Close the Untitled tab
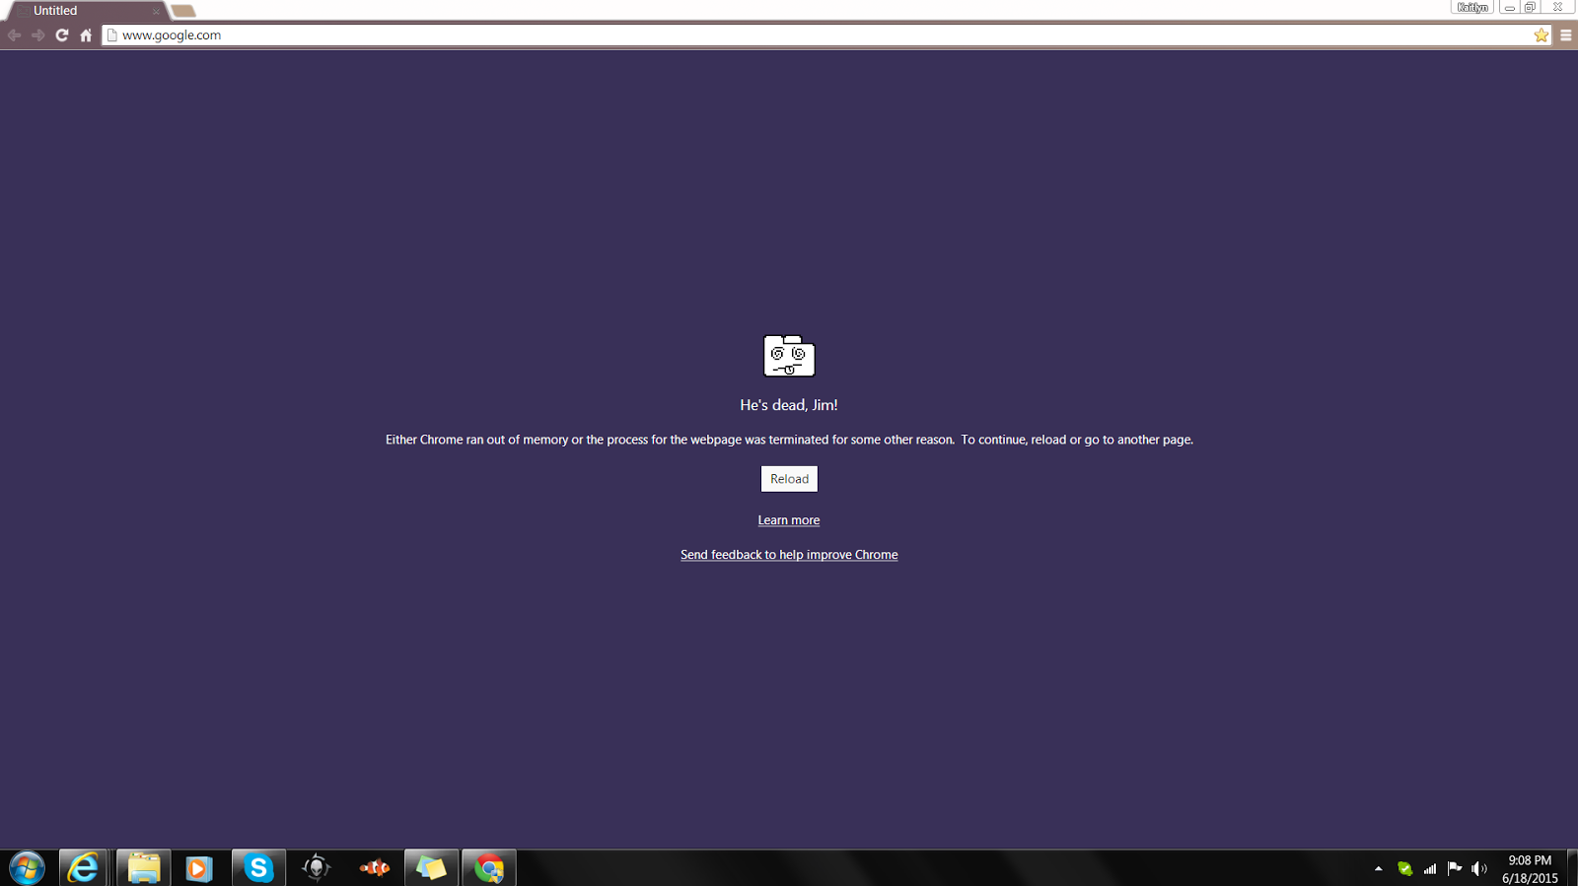Image resolution: width=1578 pixels, height=886 pixels. click(x=156, y=12)
